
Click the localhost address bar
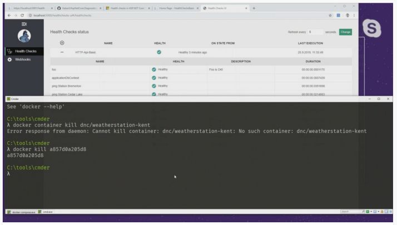click(177, 16)
